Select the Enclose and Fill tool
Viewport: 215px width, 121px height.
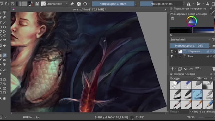coord(4,64)
